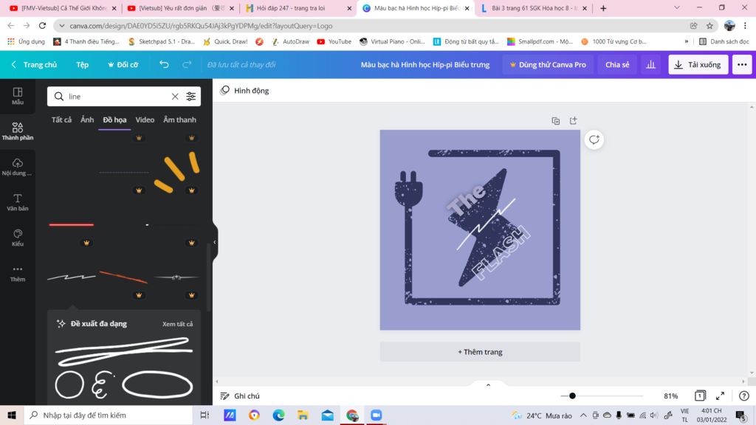756x425 pixels.
Task: Open Hình động animation options
Action: (x=244, y=91)
